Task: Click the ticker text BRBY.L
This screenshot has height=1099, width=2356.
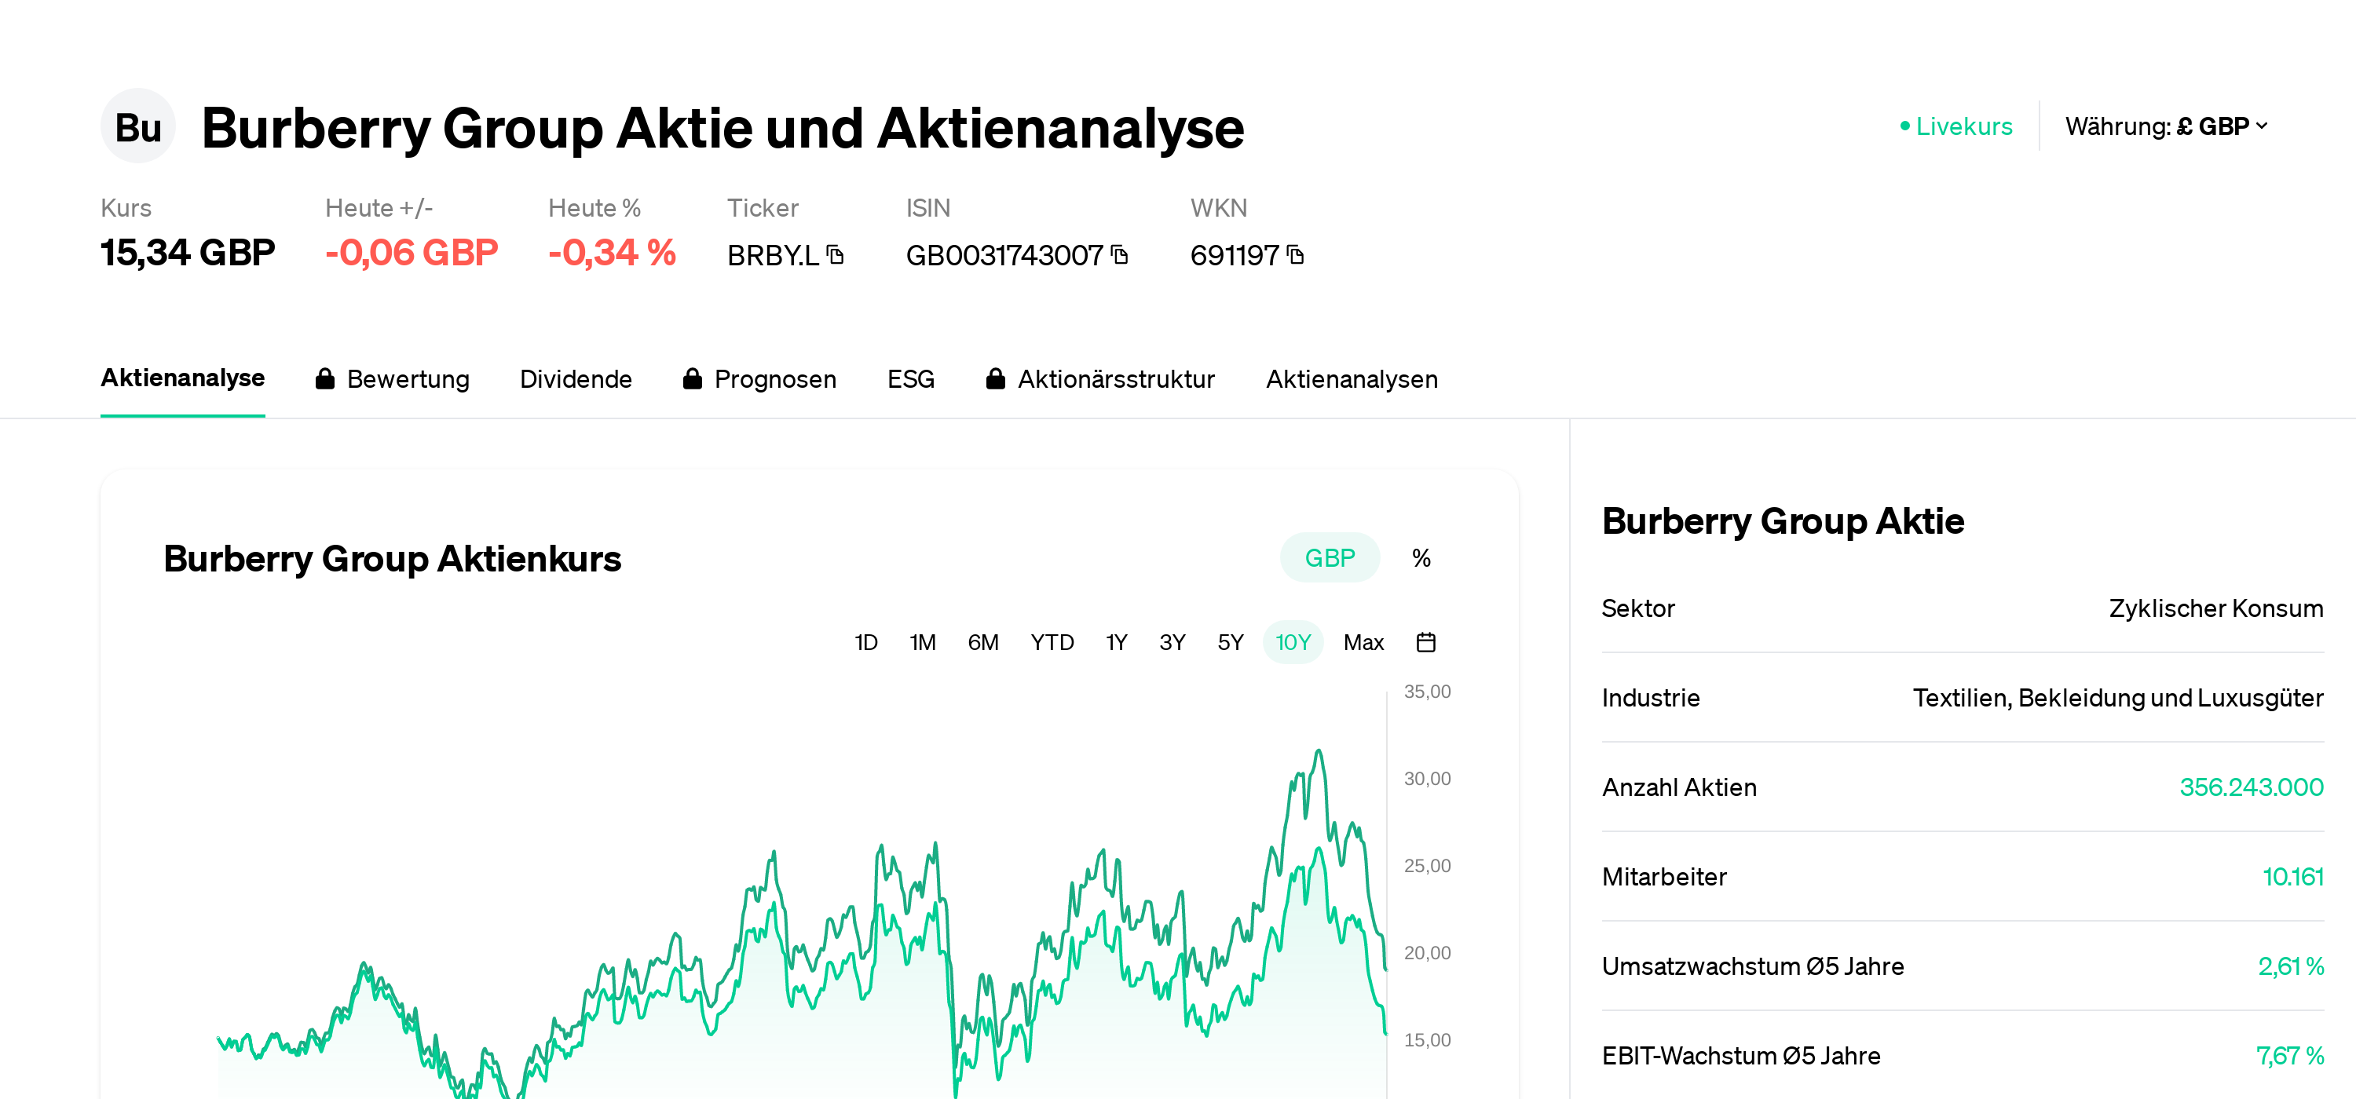Action: coord(773,255)
